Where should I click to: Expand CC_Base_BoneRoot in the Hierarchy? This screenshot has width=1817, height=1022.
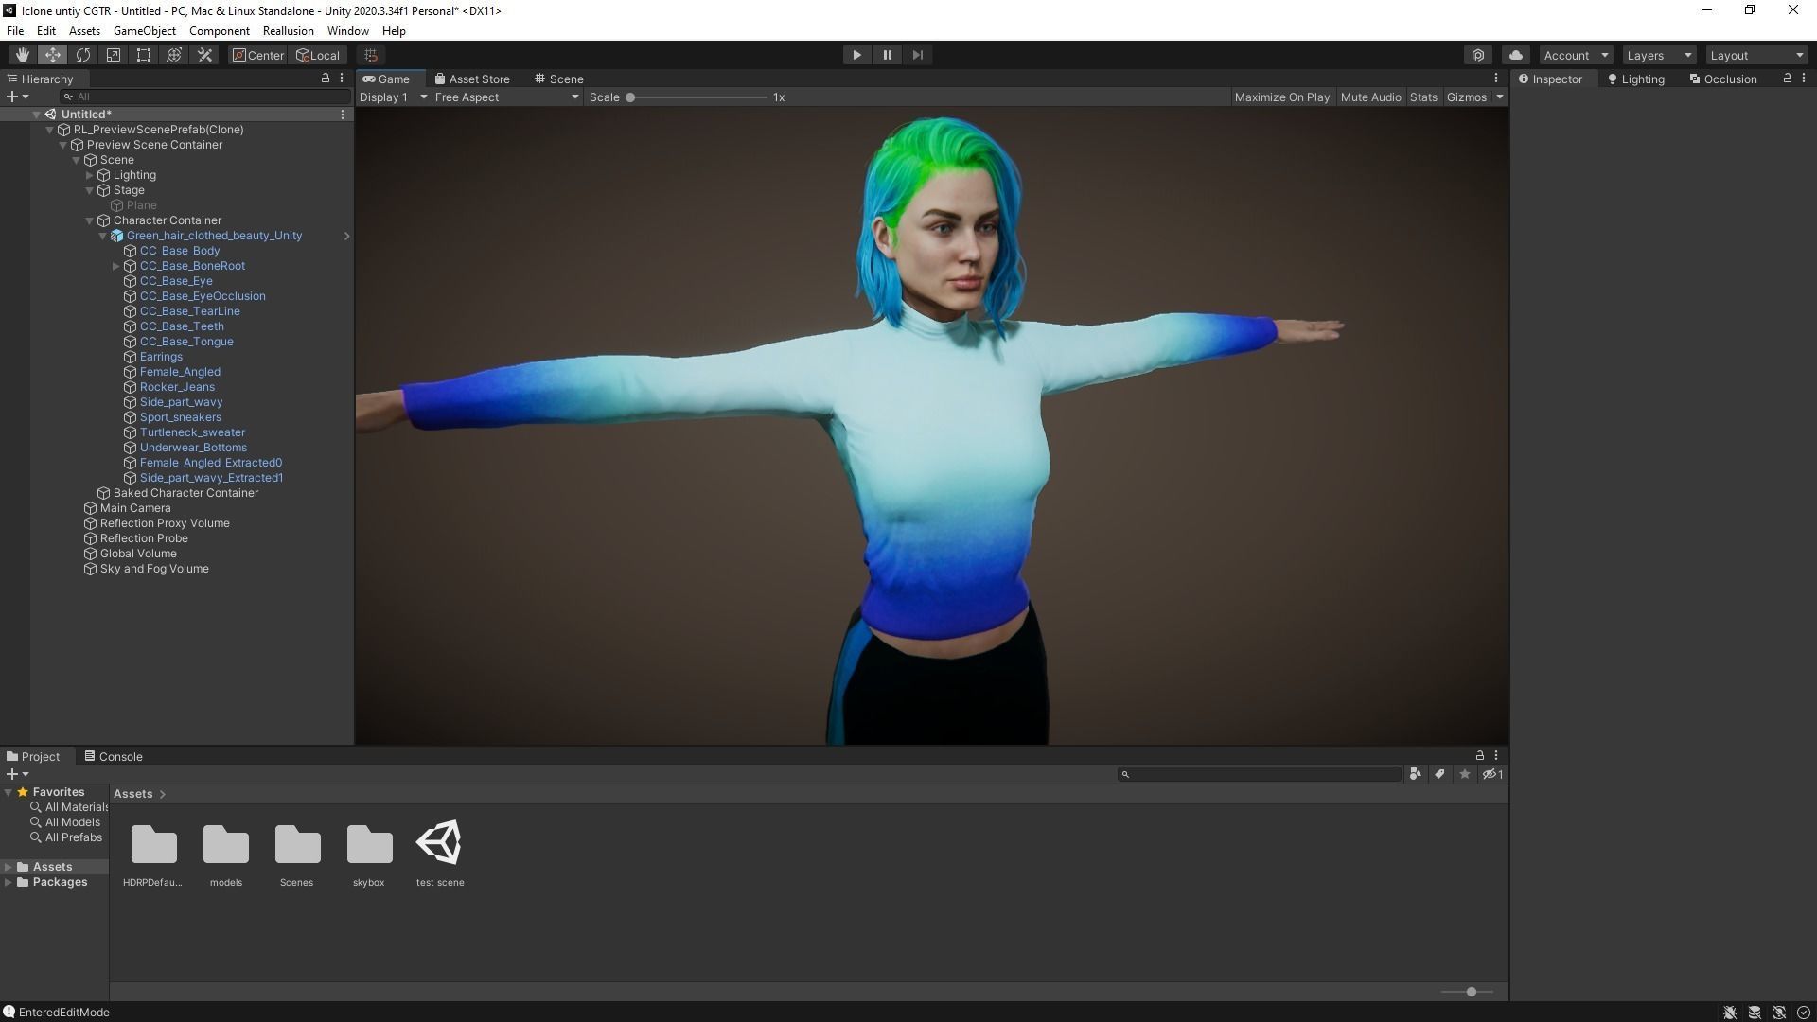[x=116, y=266]
